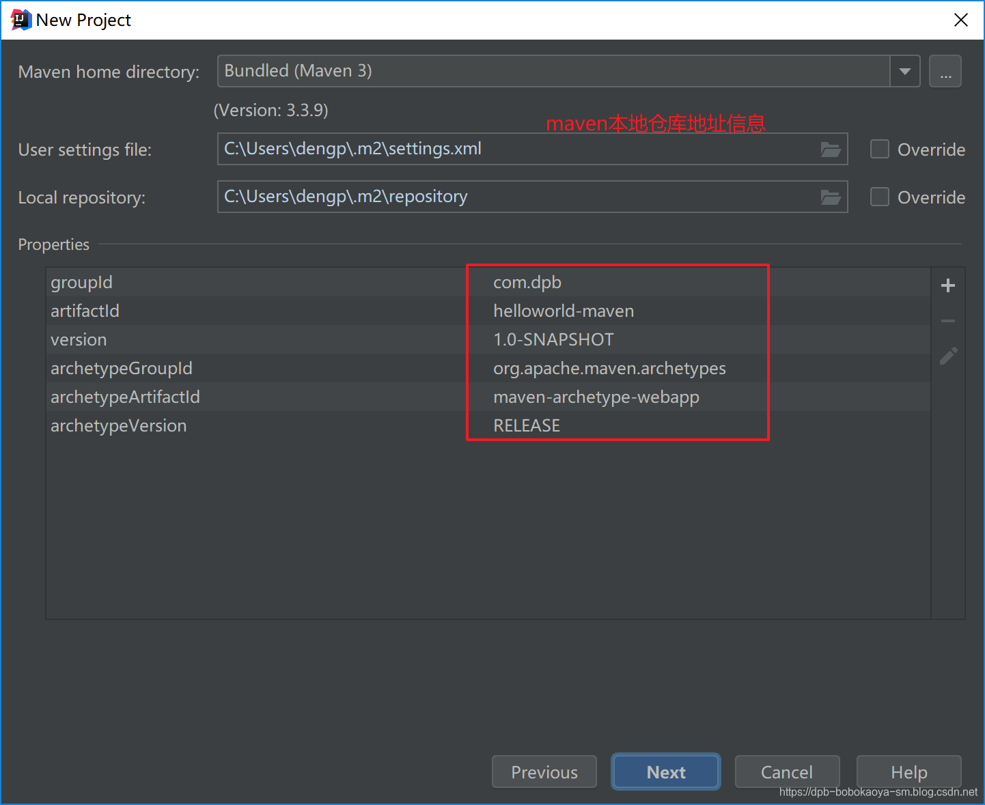The height and width of the screenshot is (805, 985).
Task: Click the org.apache.maven.archetypes value
Action: [x=609, y=369]
